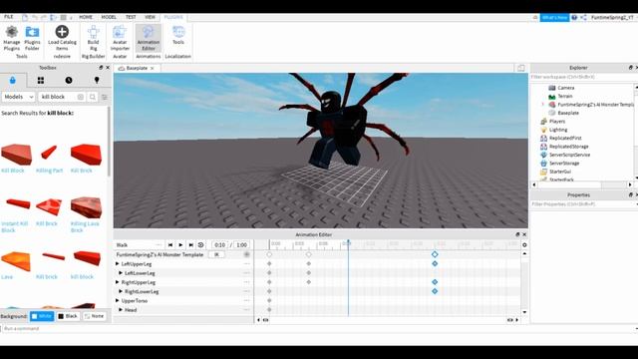The height and width of the screenshot is (359, 638).
Task: Select the Baseplate viewport tab
Action: (x=137, y=68)
